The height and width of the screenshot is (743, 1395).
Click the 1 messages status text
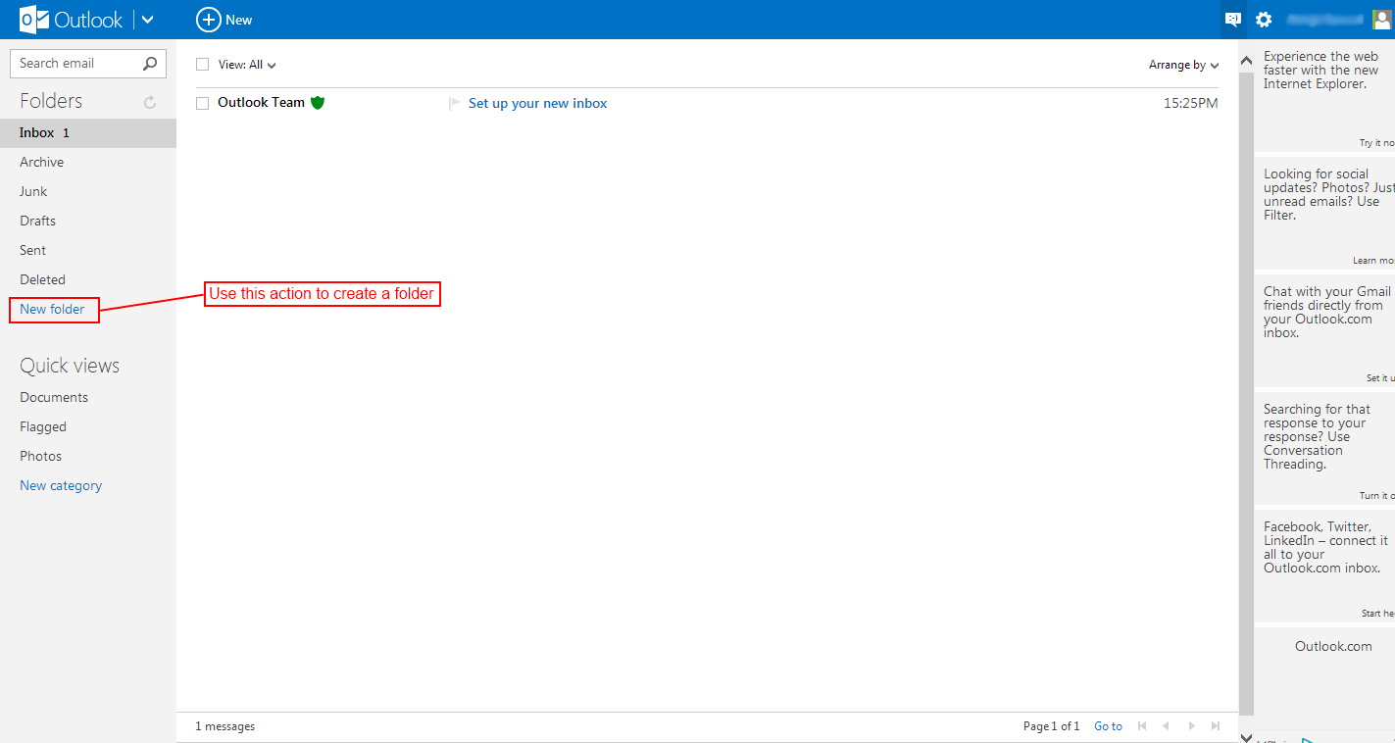click(224, 726)
